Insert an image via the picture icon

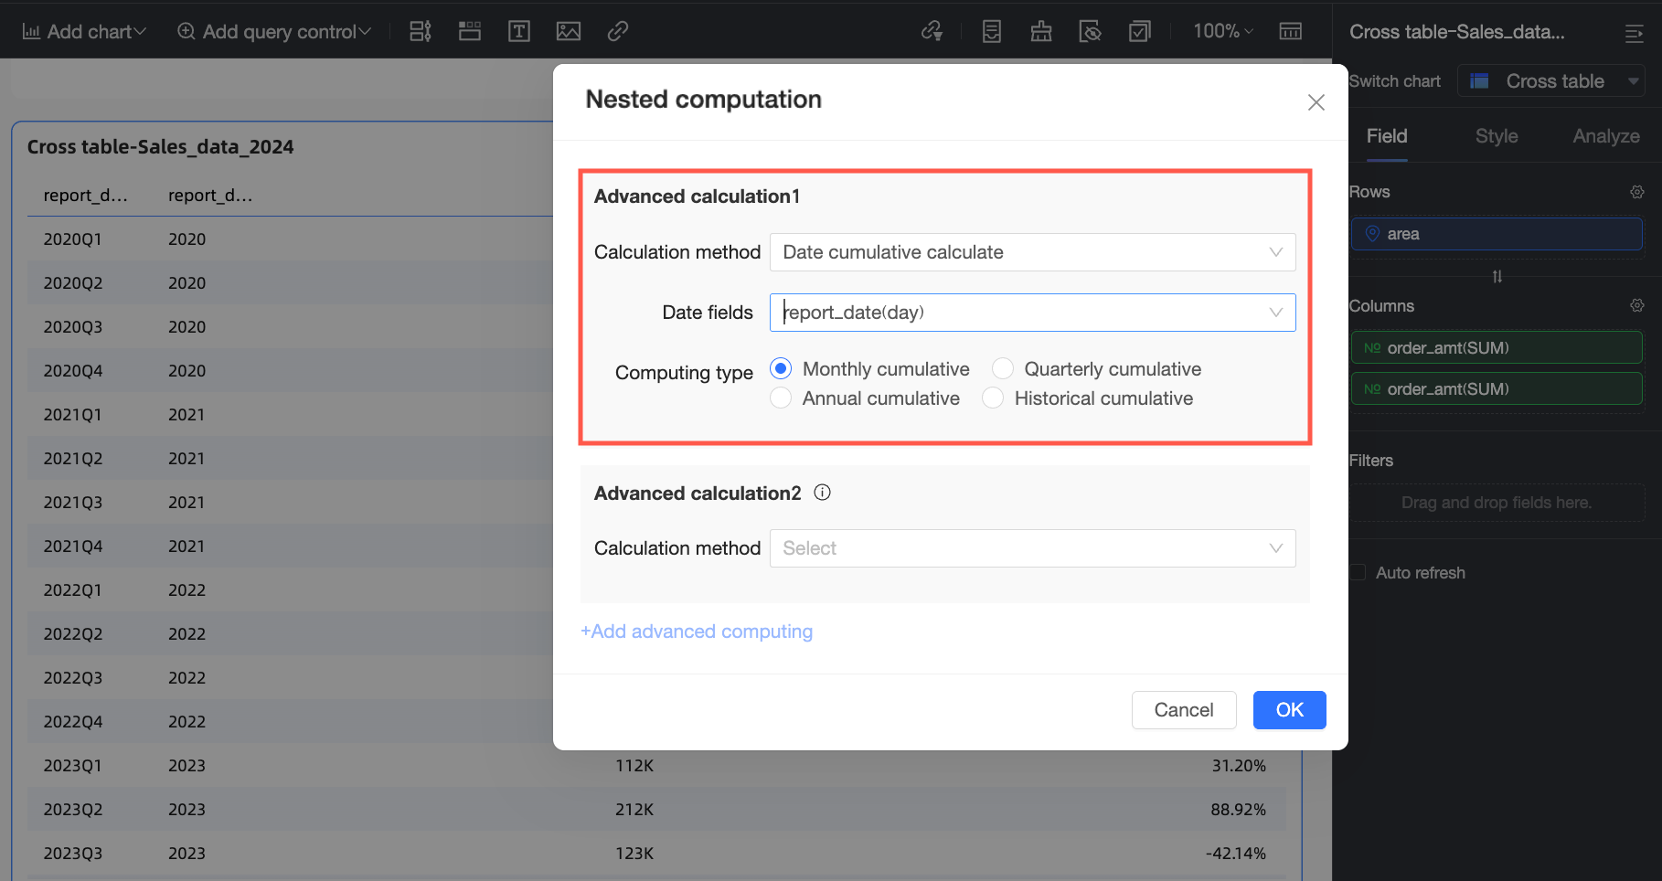coord(569,31)
